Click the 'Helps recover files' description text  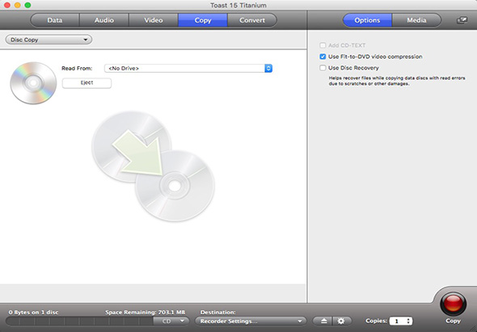click(x=397, y=81)
